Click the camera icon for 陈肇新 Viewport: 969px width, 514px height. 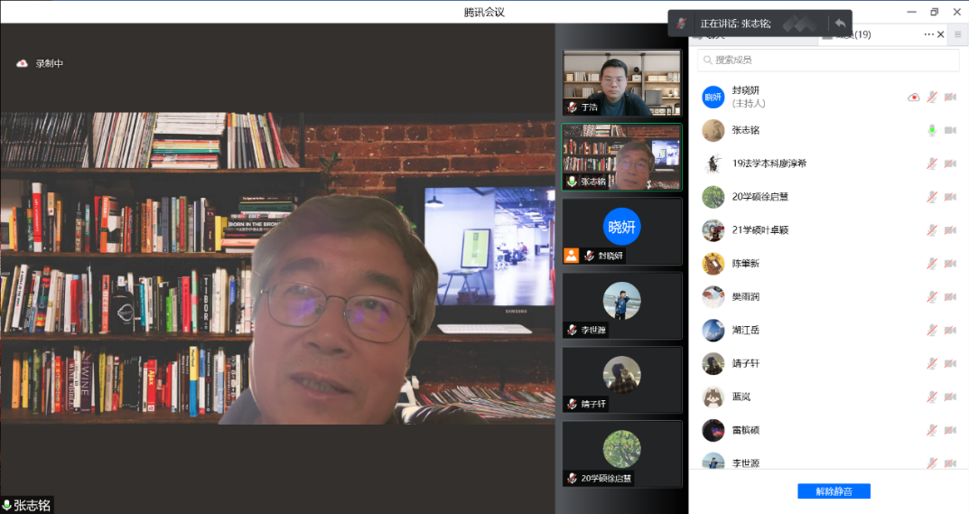point(950,264)
